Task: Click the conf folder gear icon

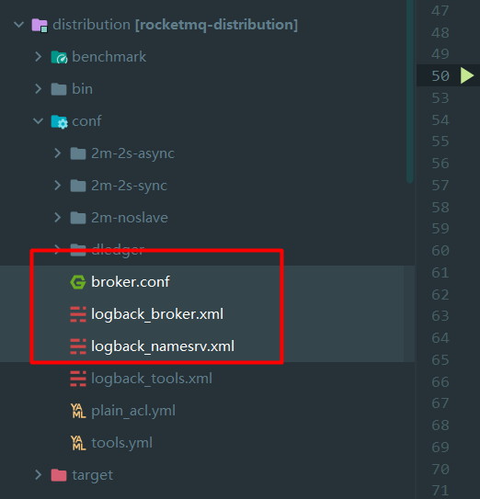Action: click(59, 121)
